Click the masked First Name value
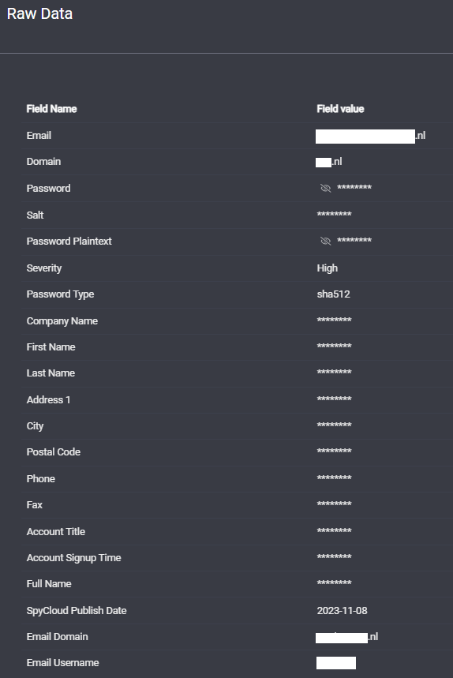The height and width of the screenshot is (678, 453). pyautogui.click(x=334, y=346)
